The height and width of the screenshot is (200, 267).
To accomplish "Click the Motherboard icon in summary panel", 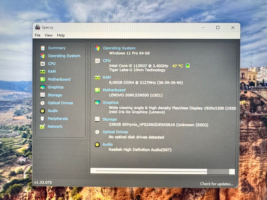I will [97, 90].
